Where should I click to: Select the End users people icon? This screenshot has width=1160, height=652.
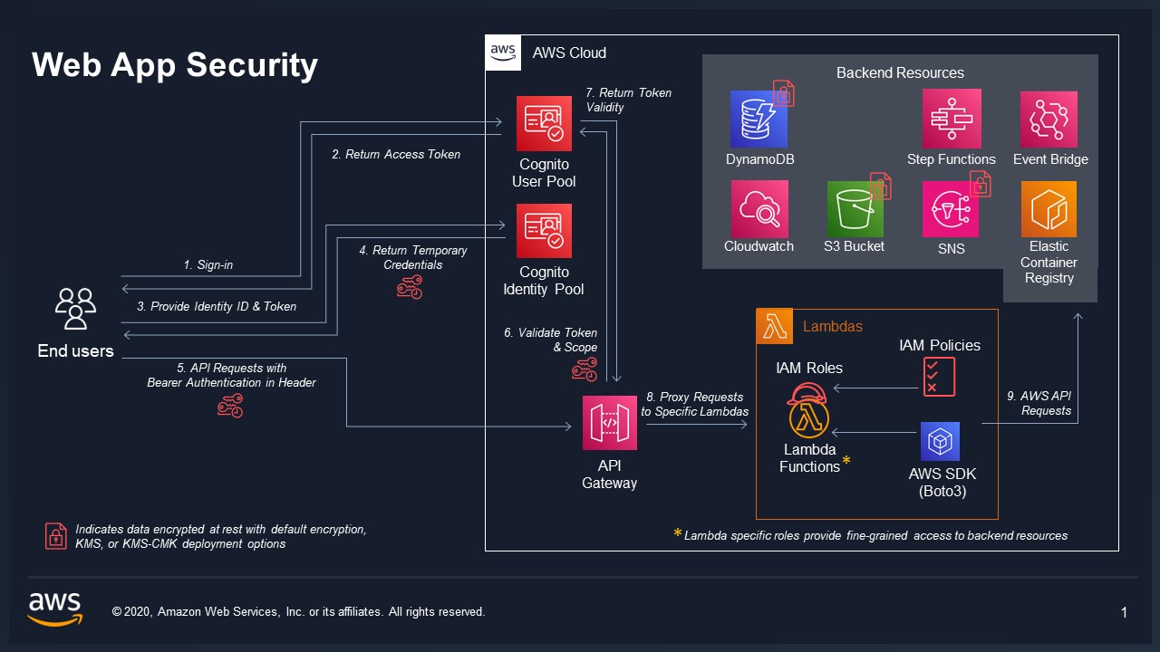75,309
